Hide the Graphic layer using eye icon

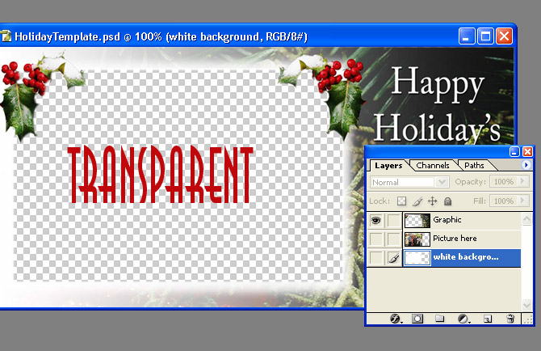click(376, 220)
